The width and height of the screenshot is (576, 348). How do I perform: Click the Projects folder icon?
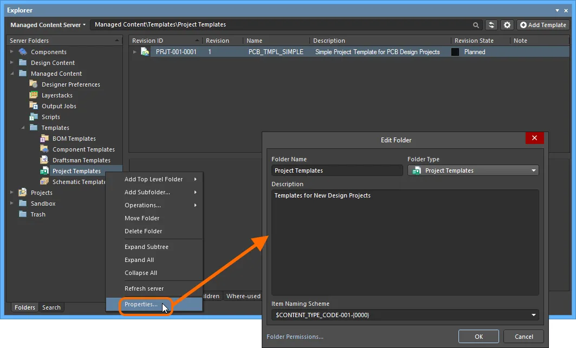click(23, 192)
